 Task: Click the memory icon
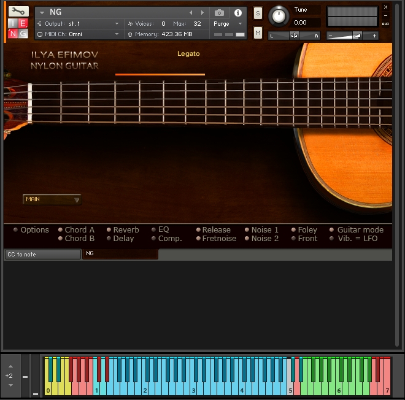[130, 34]
